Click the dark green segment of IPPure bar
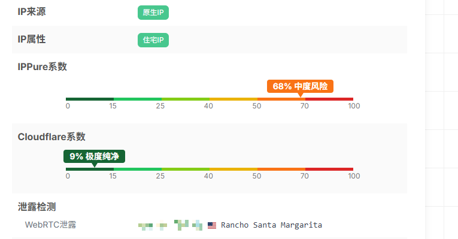This screenshot has width=458, height=239. 90,99
